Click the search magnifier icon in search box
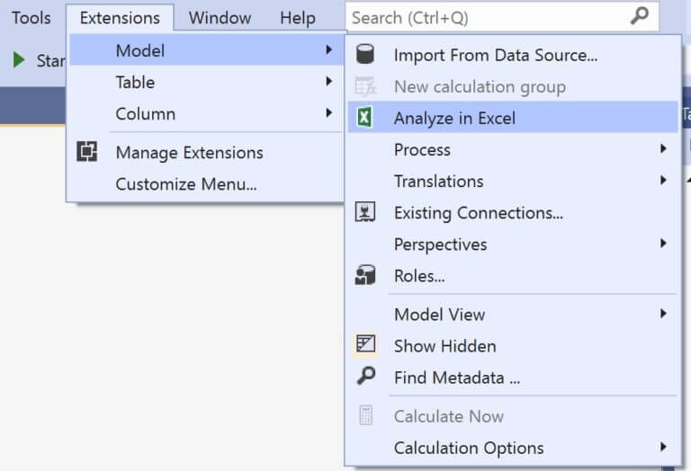 pos(639,16)
